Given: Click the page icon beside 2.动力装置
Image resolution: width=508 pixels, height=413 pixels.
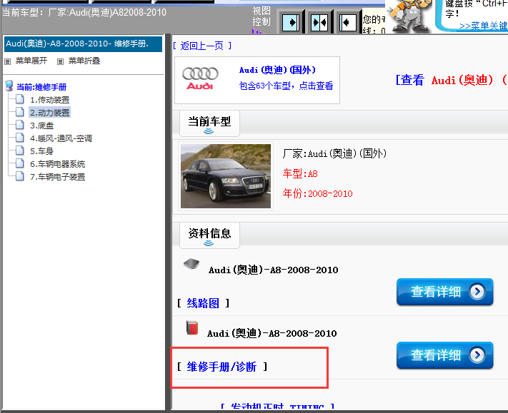Looking at the screenshot, I should click(x=20, y=112).
